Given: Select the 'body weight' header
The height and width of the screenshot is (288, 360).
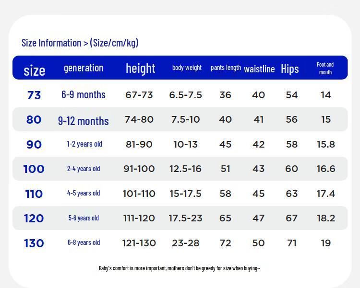Looking at the screenshot, I should [187, 68].
